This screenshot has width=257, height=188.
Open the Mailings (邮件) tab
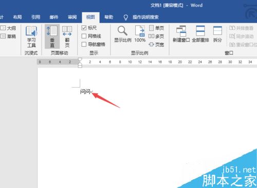pos(54,17)
